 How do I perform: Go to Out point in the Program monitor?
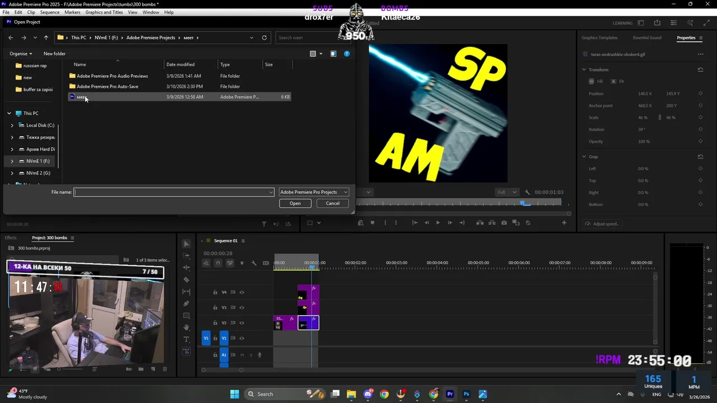point(462,223)
